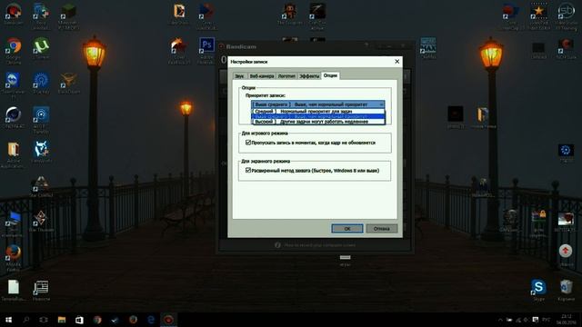Open the Корзина recycle bin
582x327 pixels.
tap(566, 290)
